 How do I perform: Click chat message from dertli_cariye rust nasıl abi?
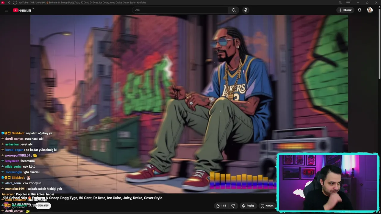(x=24, y=139)
